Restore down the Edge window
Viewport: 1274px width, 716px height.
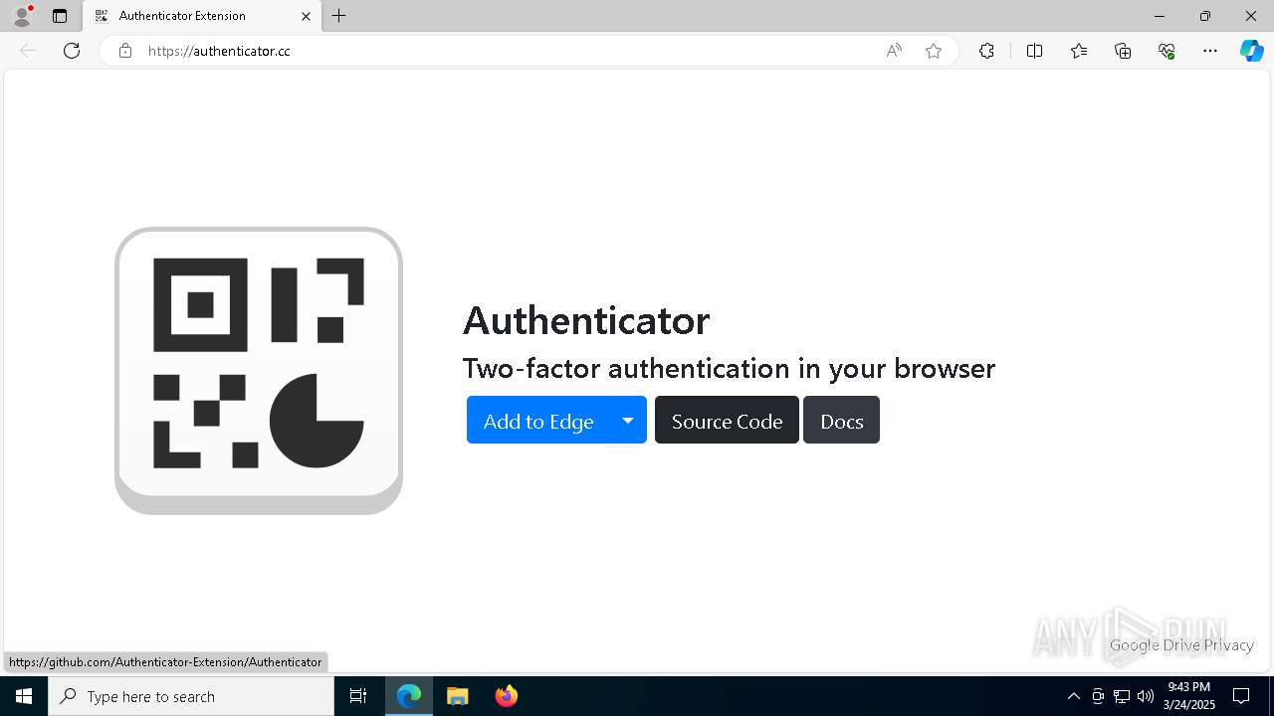point(1204,16)
